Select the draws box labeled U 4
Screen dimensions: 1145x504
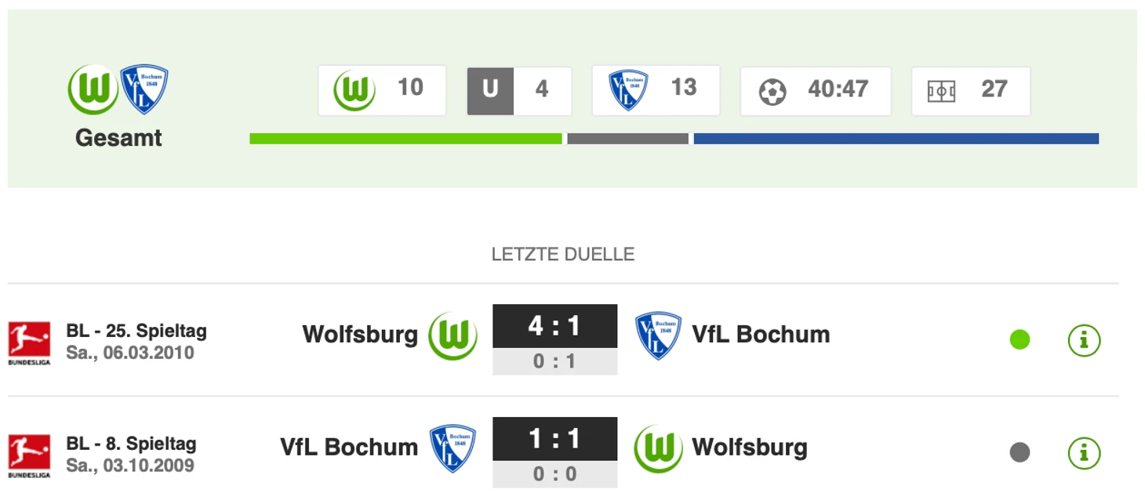pos(519,91)
